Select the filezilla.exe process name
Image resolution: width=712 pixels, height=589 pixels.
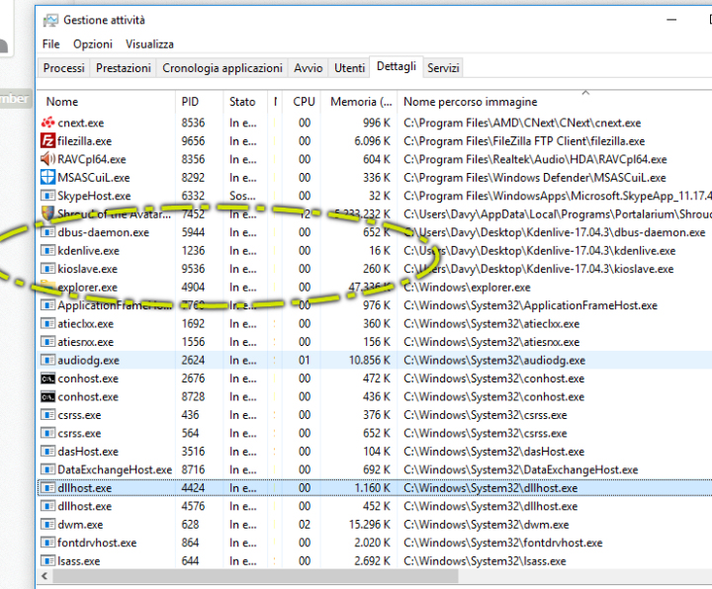(x=84, y=141)
